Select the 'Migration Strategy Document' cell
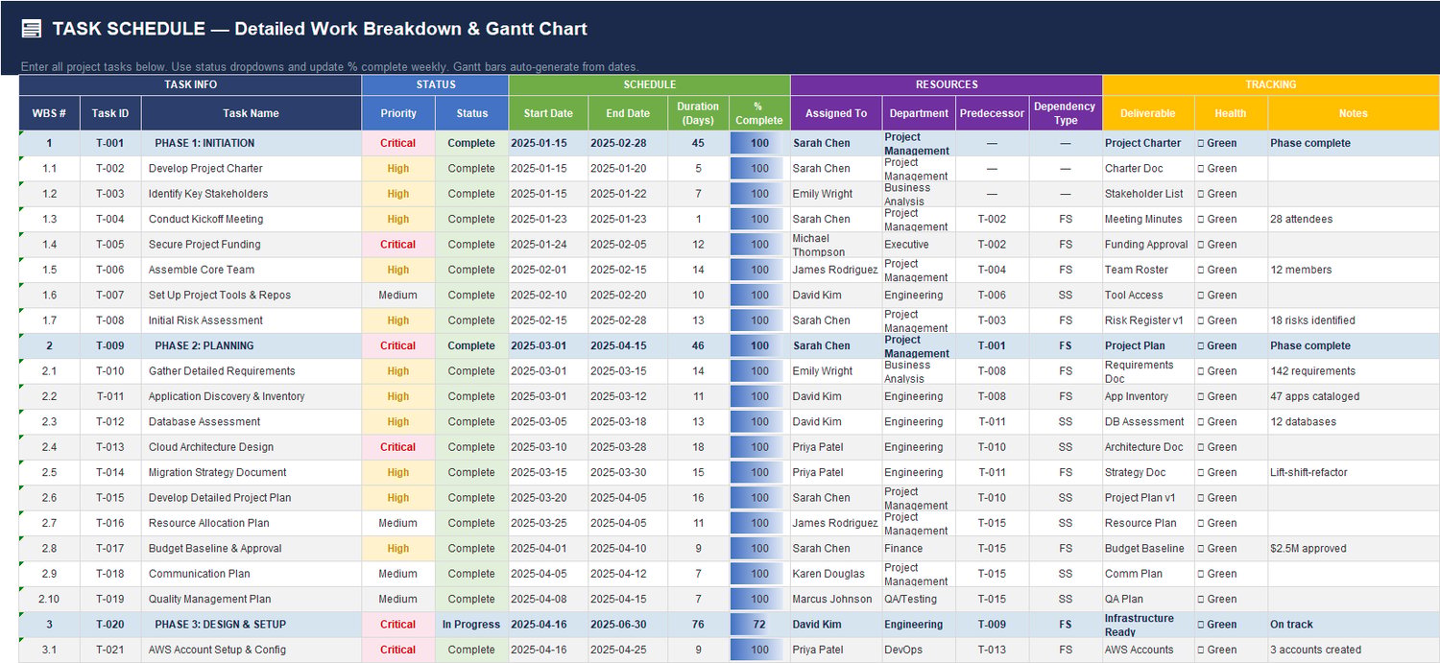Viewport: 1440px width, 663px height. (252, 472)
